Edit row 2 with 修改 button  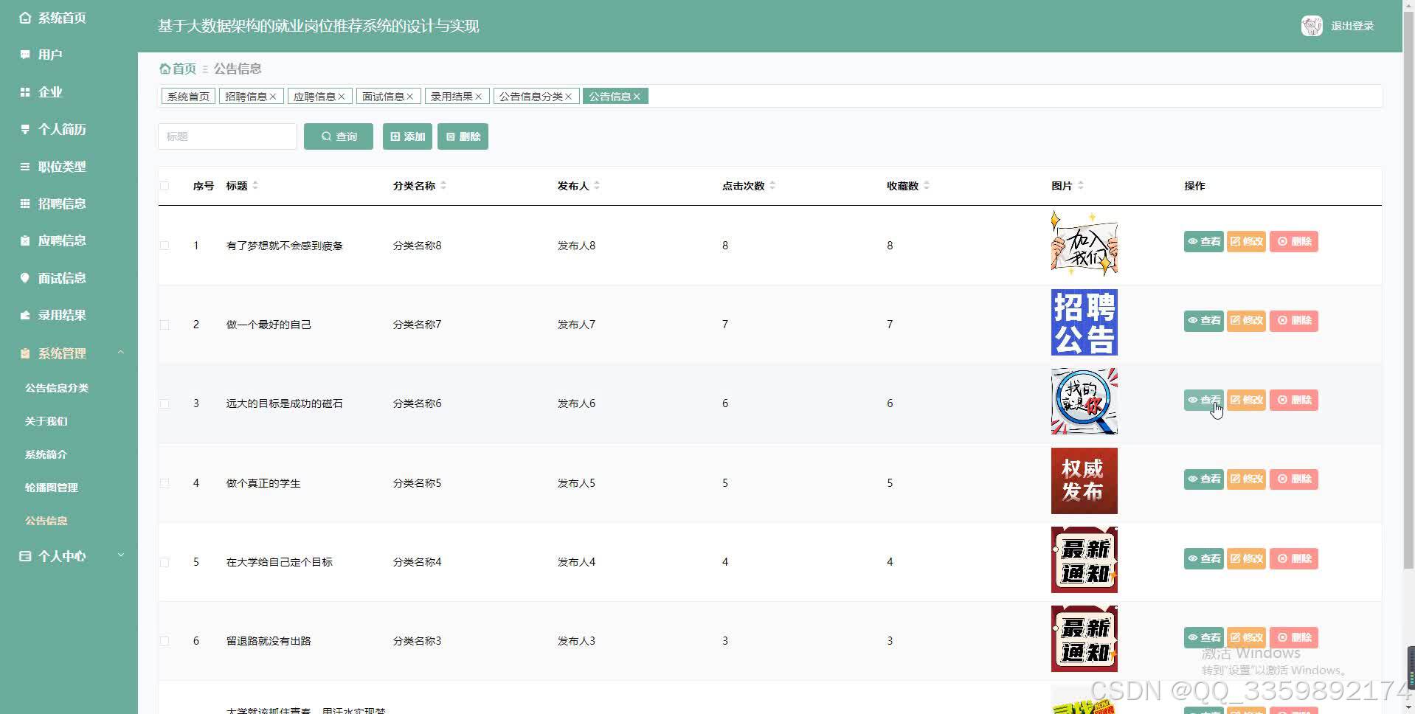(1247, 321)
